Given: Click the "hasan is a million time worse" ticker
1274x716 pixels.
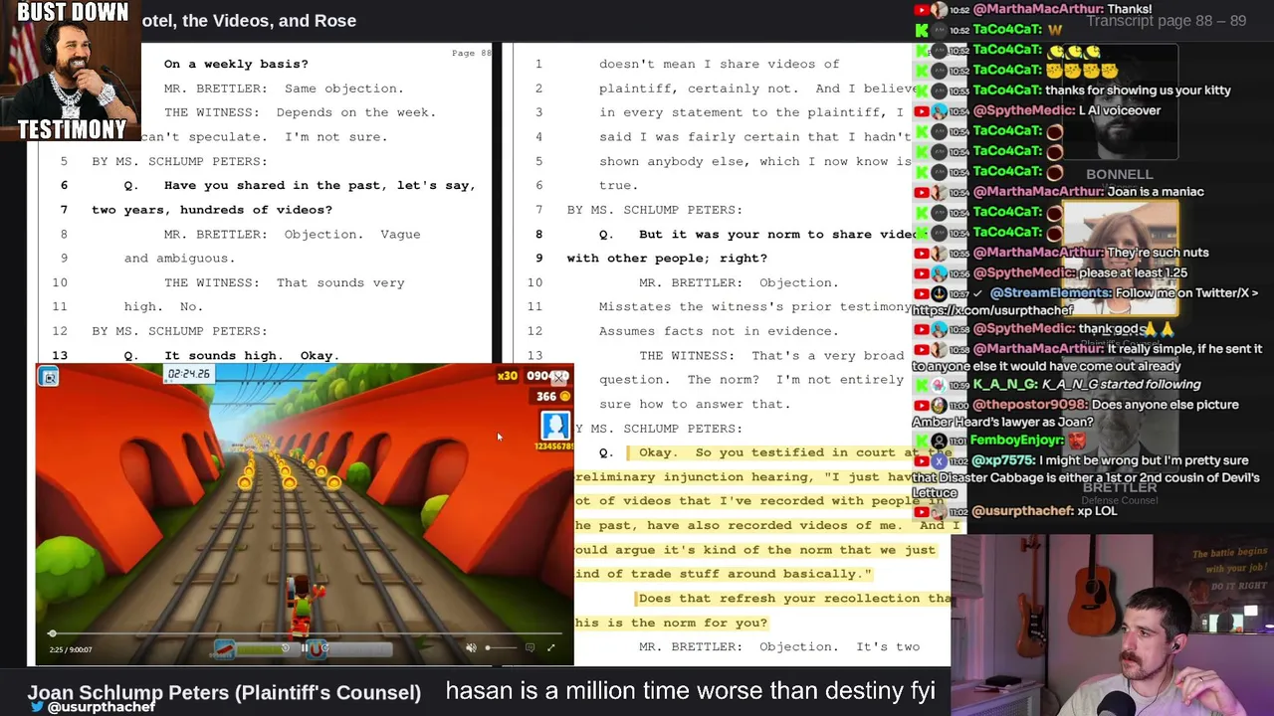Looking at the screenshot, I should (x=690, y=690).
